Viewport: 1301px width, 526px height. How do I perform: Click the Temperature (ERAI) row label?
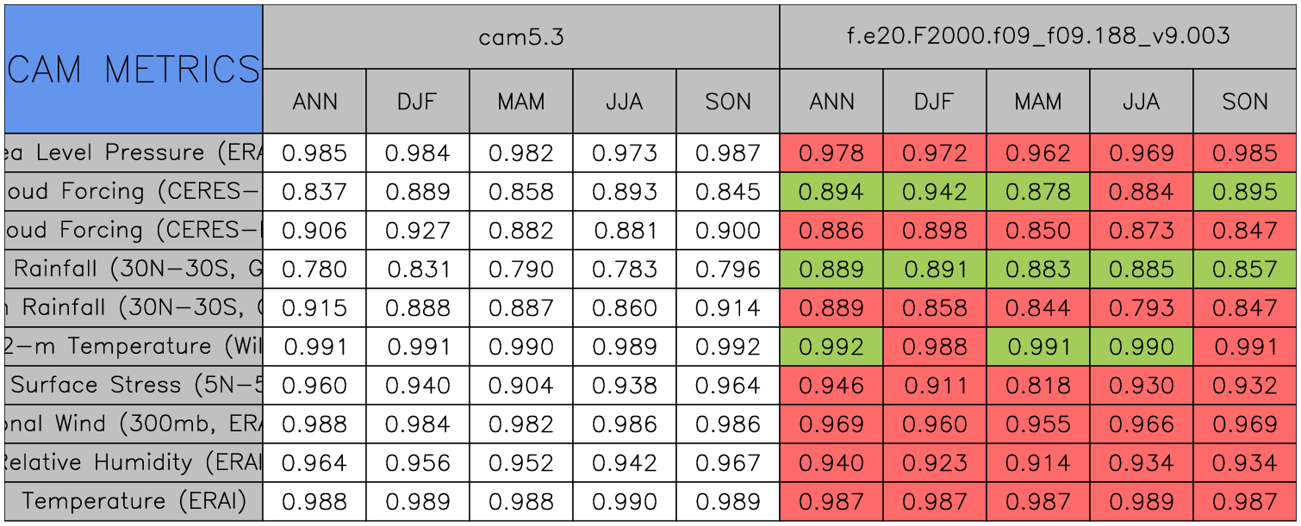[134, 502]
